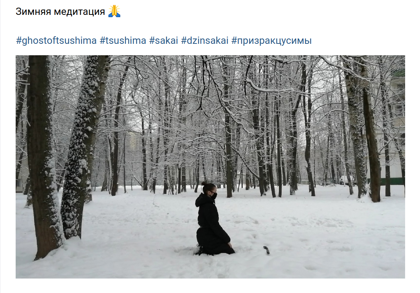Click the hood of the black jacket
Viewport: 420px width, 293px height.
click(201, 200)
